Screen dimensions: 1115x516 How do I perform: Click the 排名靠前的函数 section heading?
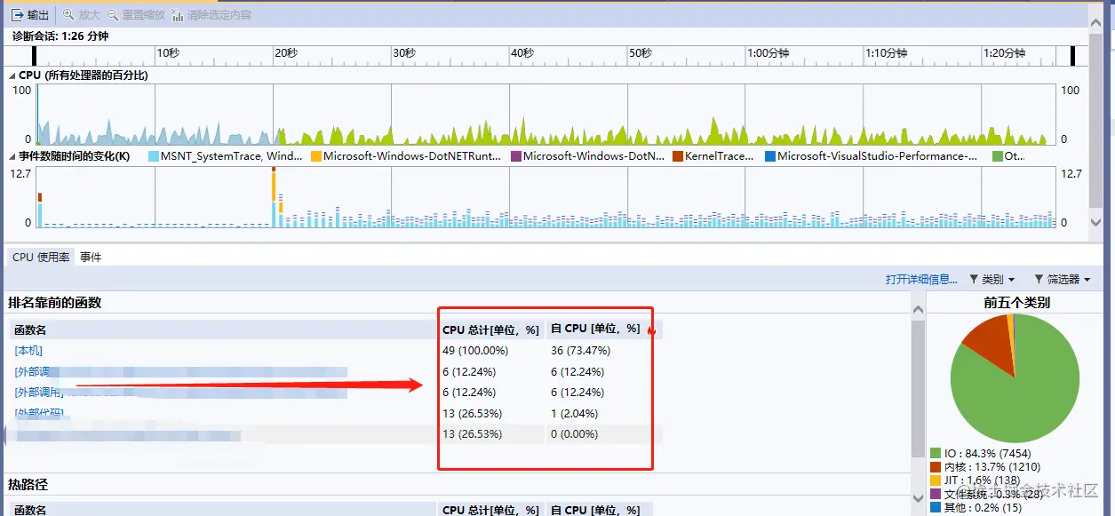tap(55, 303)
